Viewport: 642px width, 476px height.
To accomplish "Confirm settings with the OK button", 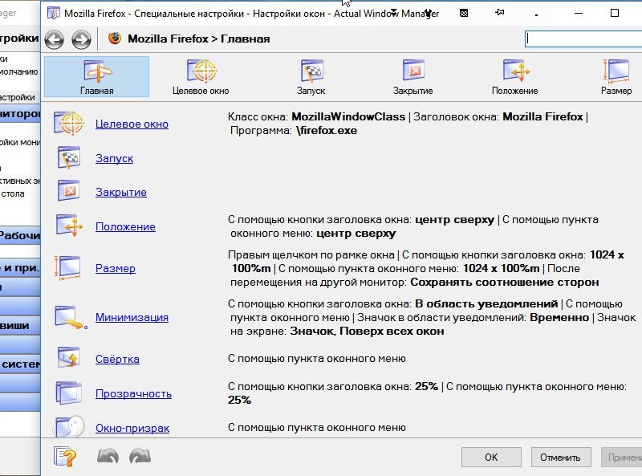I will [491, 458].
